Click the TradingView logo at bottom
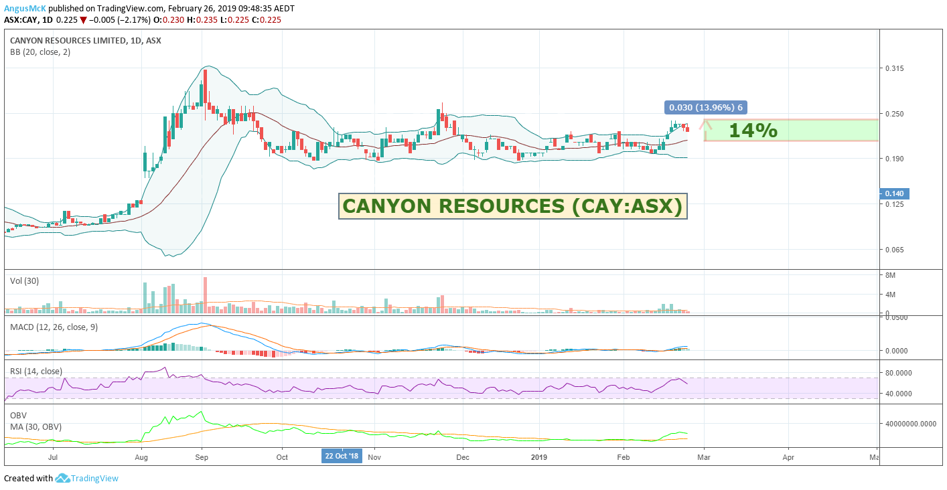This screenshot has width=947, height=490. (86, 478)
